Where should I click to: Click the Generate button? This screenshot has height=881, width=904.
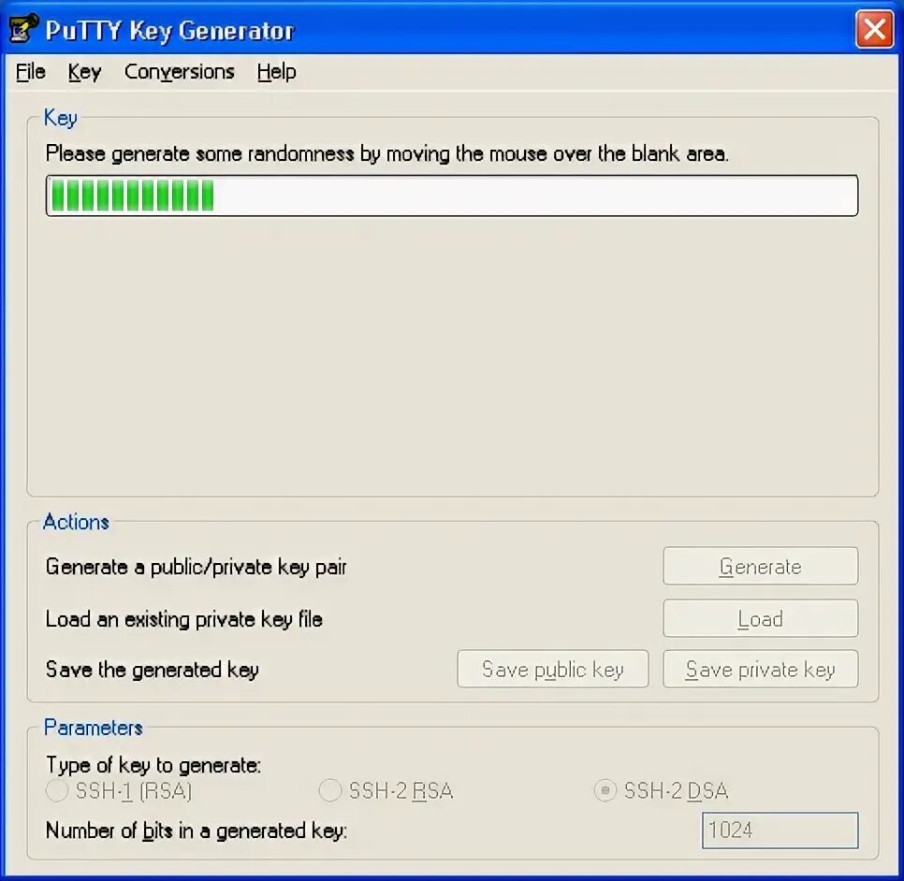(761, 567)
